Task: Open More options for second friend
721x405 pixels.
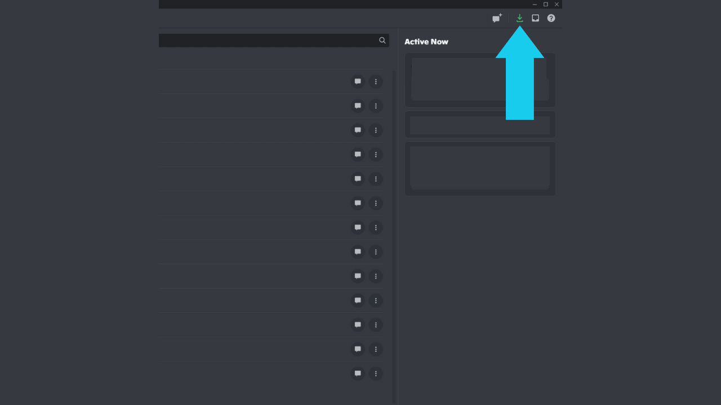Action: point(376,106)
